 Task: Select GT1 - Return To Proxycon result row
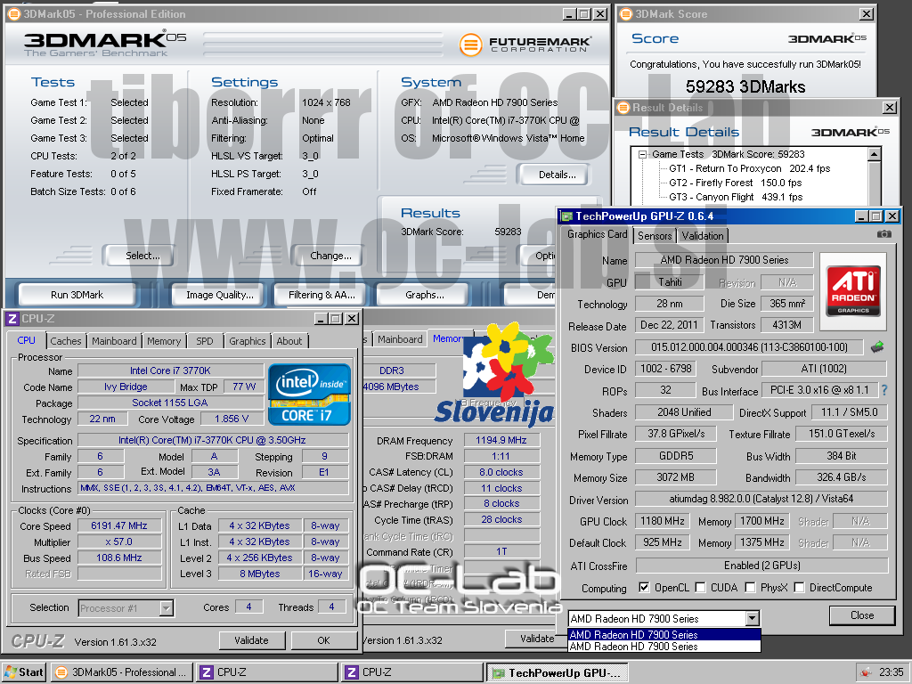pos(749,168)
